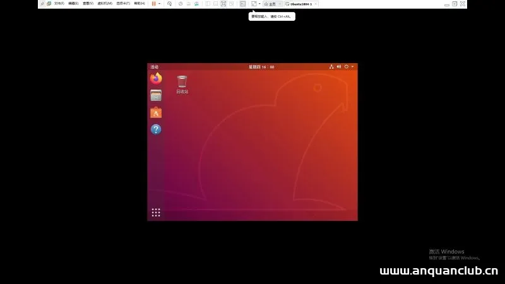Open the console view icon

pyautogui.click(x=242, y=4)
